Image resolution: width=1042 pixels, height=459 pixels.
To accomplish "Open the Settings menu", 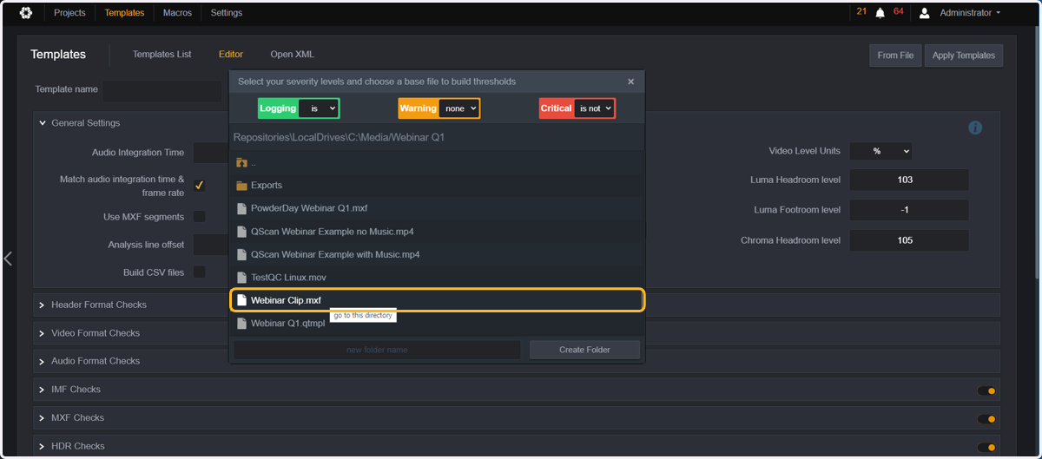I will [x=227, y=13].
